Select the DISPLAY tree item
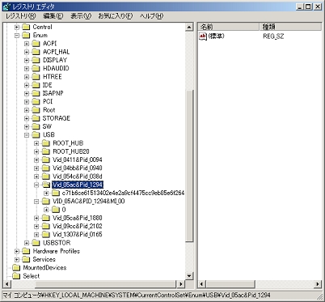Viewport: 325px width, 302px height. point(55,60)
